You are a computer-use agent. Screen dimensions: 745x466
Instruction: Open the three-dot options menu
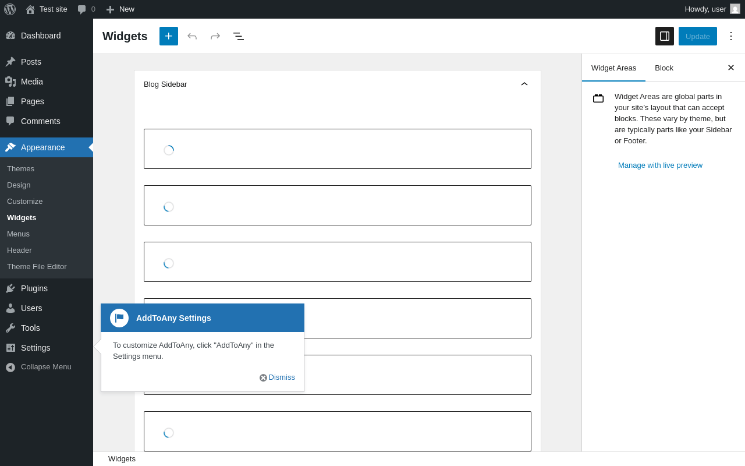[x=731, y=36]
